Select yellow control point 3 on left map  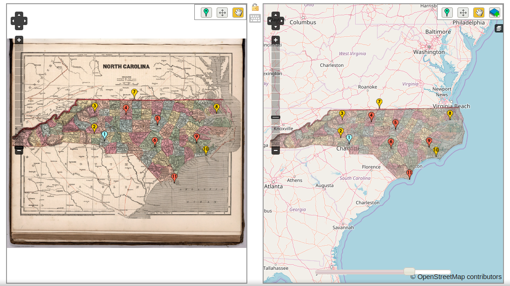pos(95,107)
